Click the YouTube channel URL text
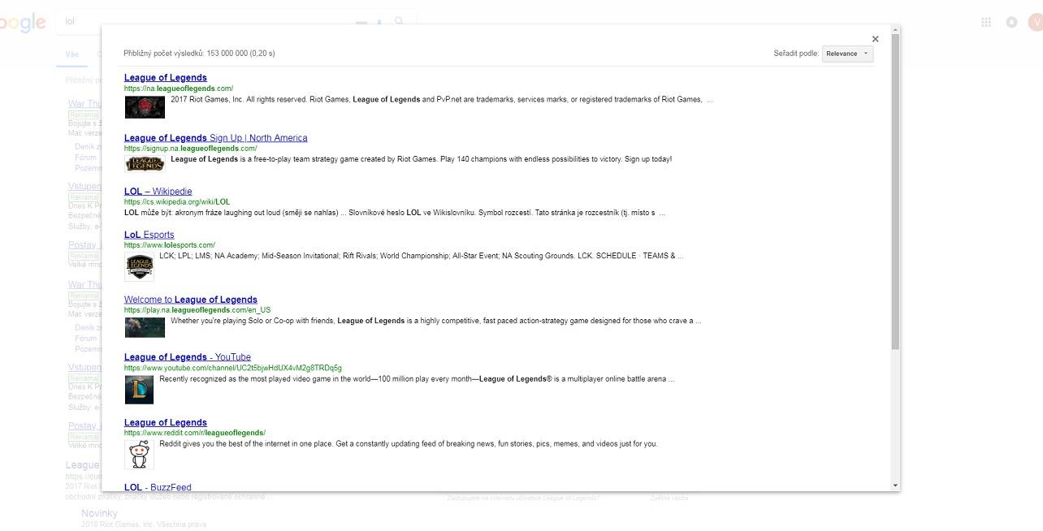 (x=233, y=368)
